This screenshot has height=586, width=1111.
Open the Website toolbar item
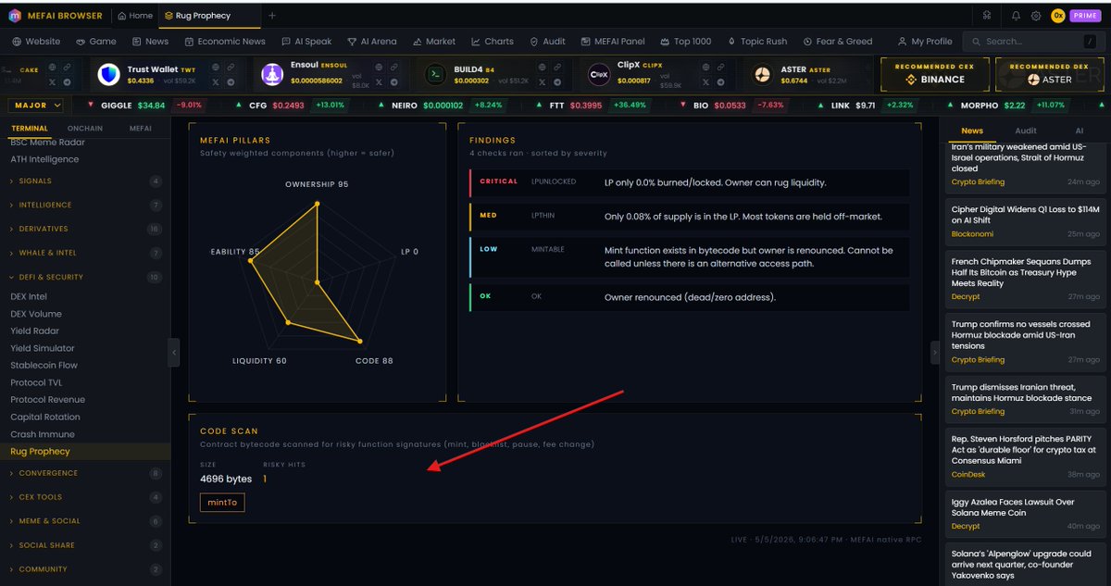coord(36,42)
